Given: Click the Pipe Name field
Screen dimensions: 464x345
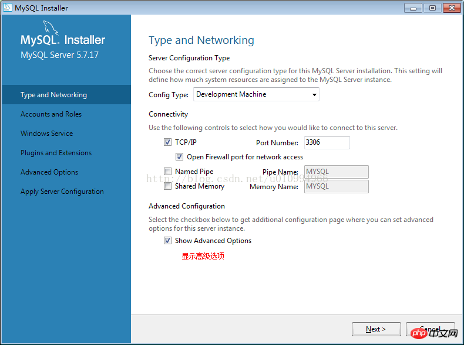Looking at the screenshot, I should pos(337,172).
